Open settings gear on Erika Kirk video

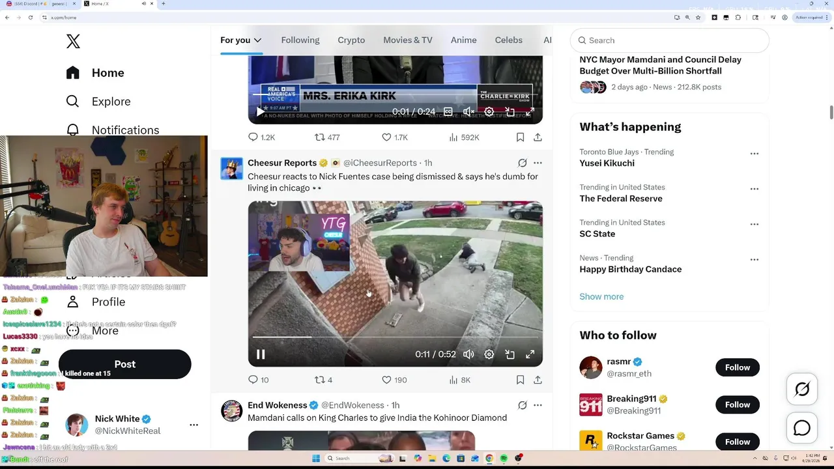coord(489,111)
